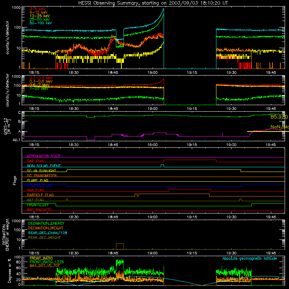Click the 0.1-0.3 MeV legend label

coord(41,78)
